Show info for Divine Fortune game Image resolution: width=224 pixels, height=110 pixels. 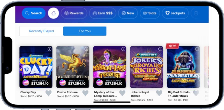pos(86,49)
